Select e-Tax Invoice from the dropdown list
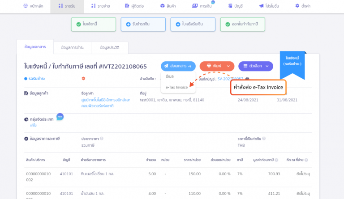Screen dimensions: 344x199 pyautogui.click(x=176, y=87)
